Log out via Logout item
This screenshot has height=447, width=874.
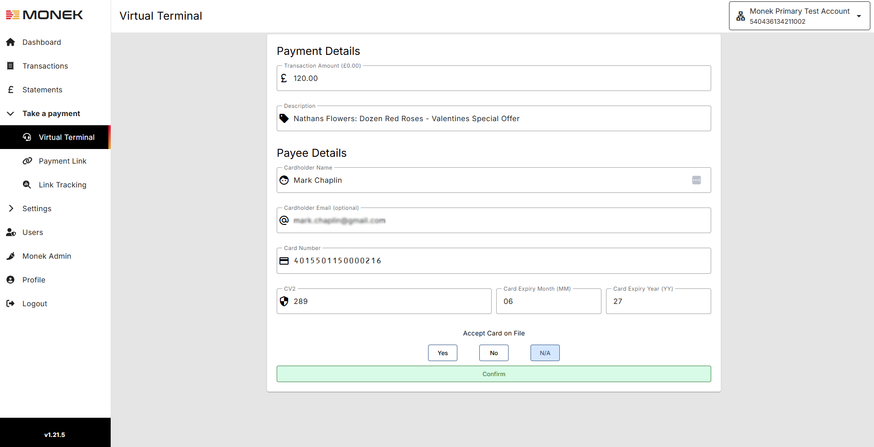[55, 303]
